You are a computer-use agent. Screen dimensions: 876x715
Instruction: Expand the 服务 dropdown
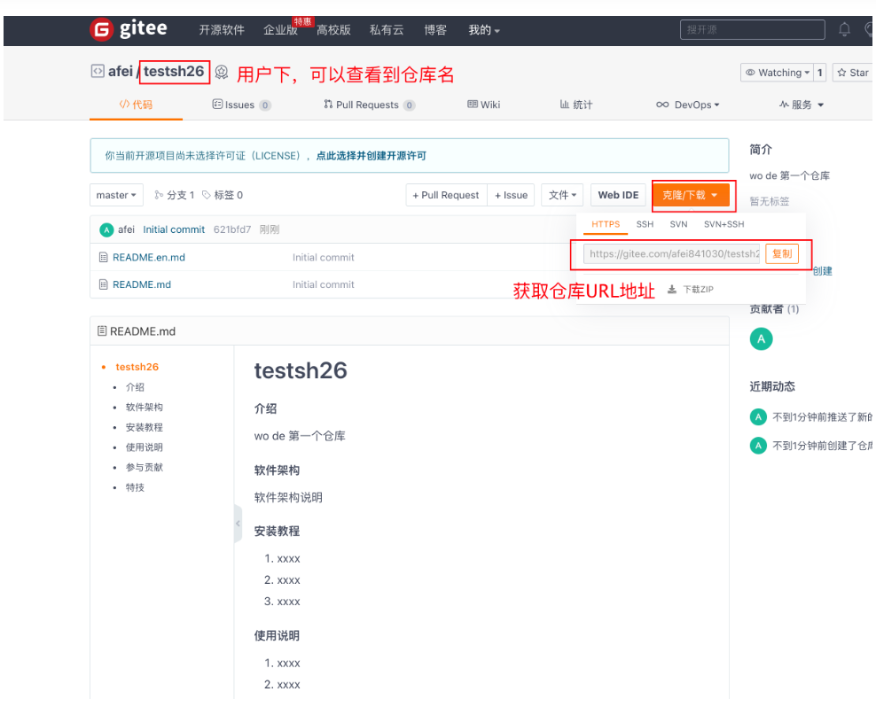tap(802, 105)
